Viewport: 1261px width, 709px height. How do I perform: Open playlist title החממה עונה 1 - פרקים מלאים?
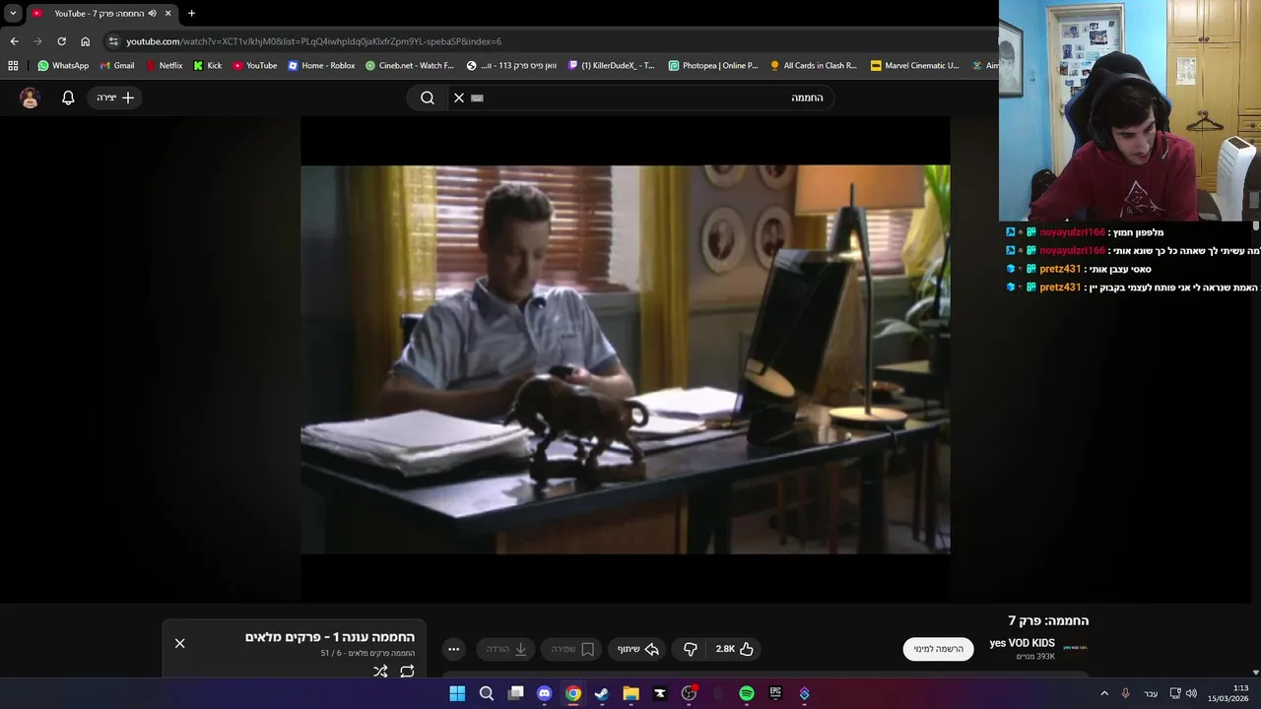[330, 637]
